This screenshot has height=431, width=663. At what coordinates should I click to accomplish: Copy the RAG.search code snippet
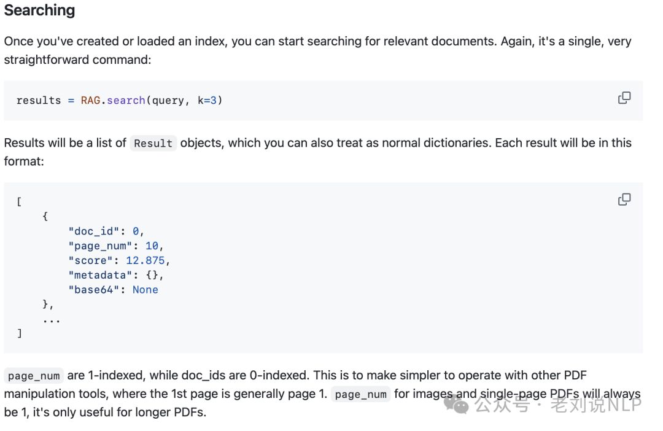coord(624,98)
